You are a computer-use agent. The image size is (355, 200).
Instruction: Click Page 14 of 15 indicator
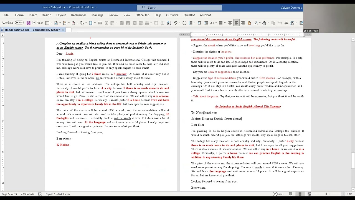coord(9,194)
